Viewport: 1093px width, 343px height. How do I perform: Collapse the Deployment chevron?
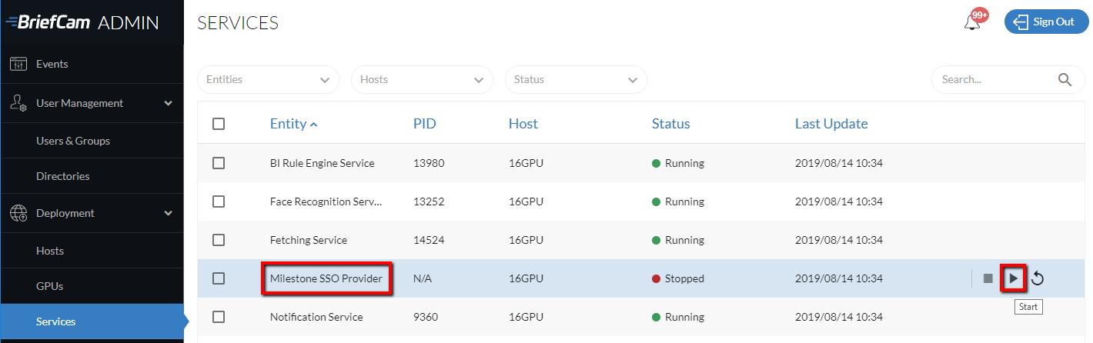point(169,213)
